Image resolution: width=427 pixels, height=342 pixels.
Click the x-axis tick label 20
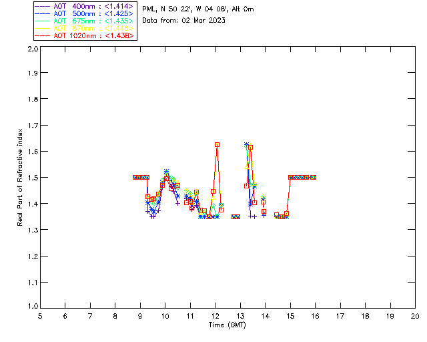[415, 316]
